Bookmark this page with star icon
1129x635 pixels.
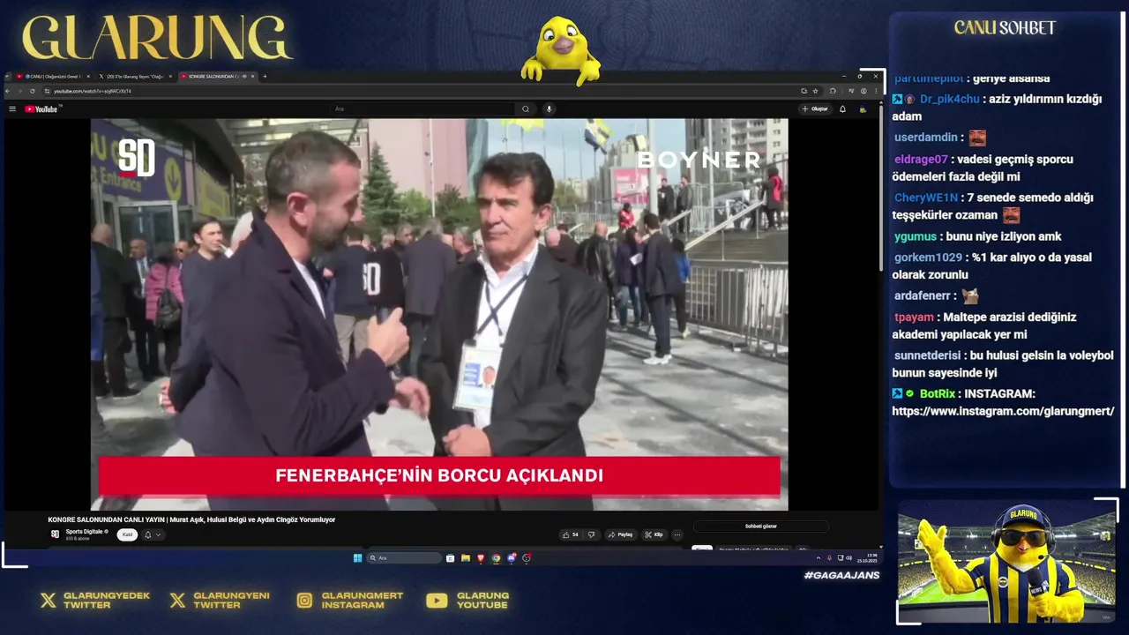point(816,91)
